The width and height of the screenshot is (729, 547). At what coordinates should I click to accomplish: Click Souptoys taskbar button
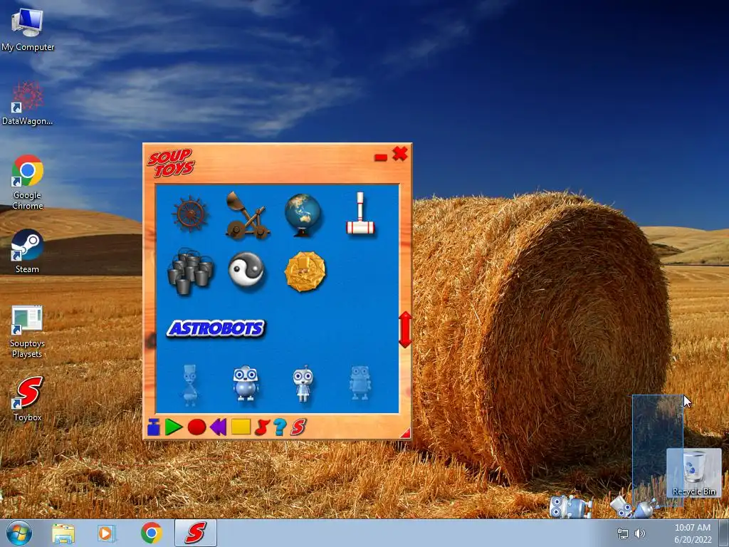coord(196,533)
